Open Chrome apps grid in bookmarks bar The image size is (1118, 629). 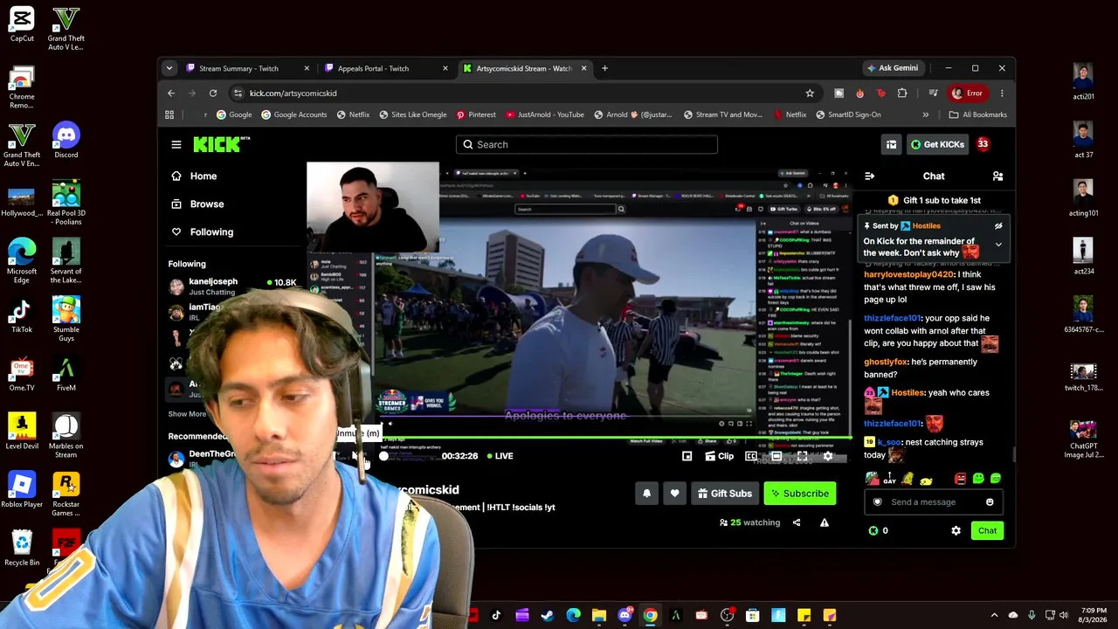[169, 114]
